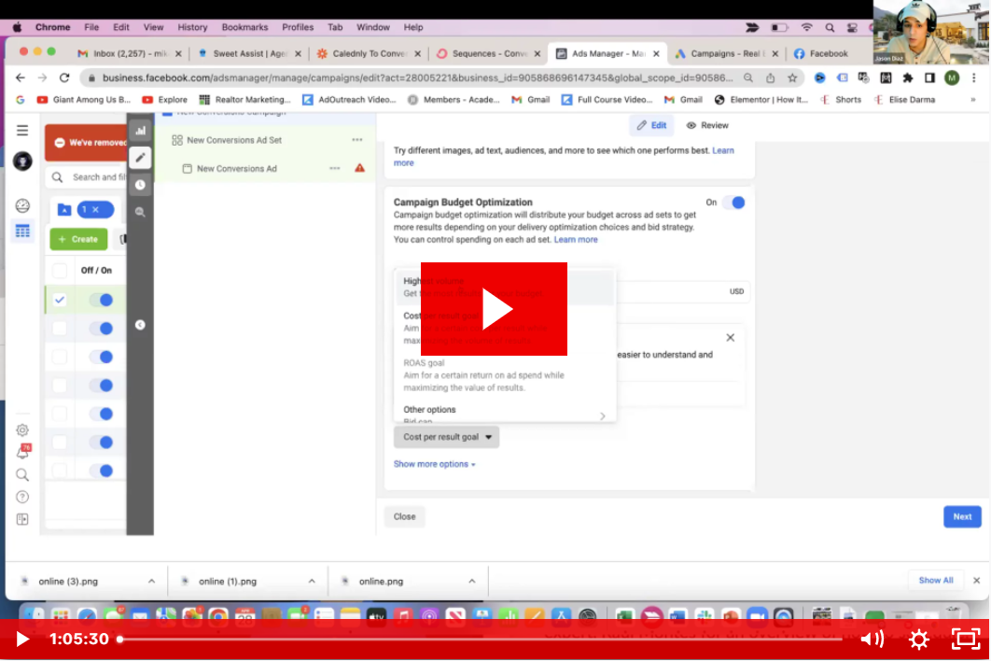Expand Show more options
The image size is (991, 661).
tap(434, 464)
